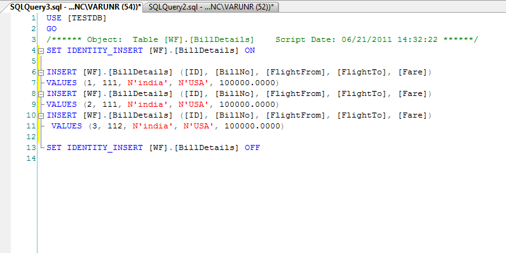The width and height of the screenshot is (506, 253).
Task: Switch to the SQLQuery2.sql tab
Action: coord(211,8)
